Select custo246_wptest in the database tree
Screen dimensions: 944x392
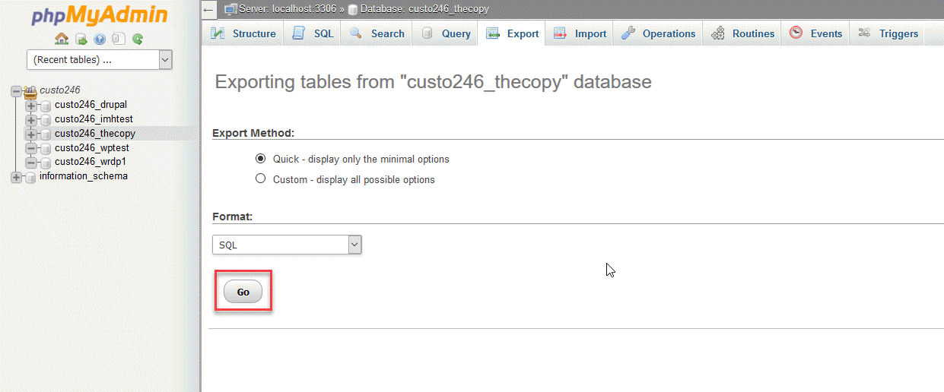pos(90,147)
